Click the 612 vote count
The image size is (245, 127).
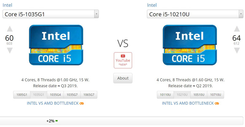coord(236,43)
